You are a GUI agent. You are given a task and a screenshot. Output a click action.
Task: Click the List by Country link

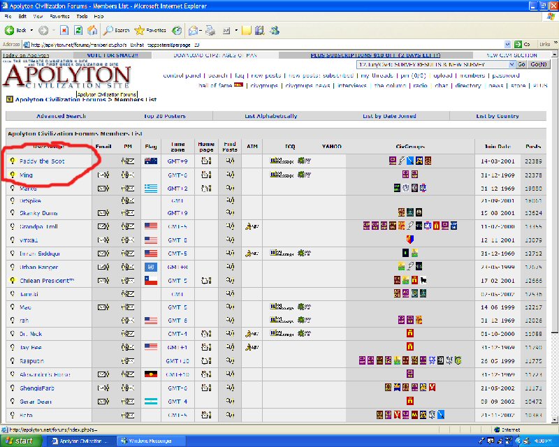tap(498, 116)
